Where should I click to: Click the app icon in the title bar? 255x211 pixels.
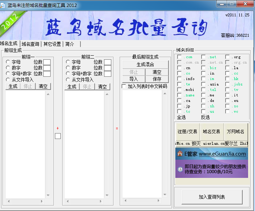(3, 4)
